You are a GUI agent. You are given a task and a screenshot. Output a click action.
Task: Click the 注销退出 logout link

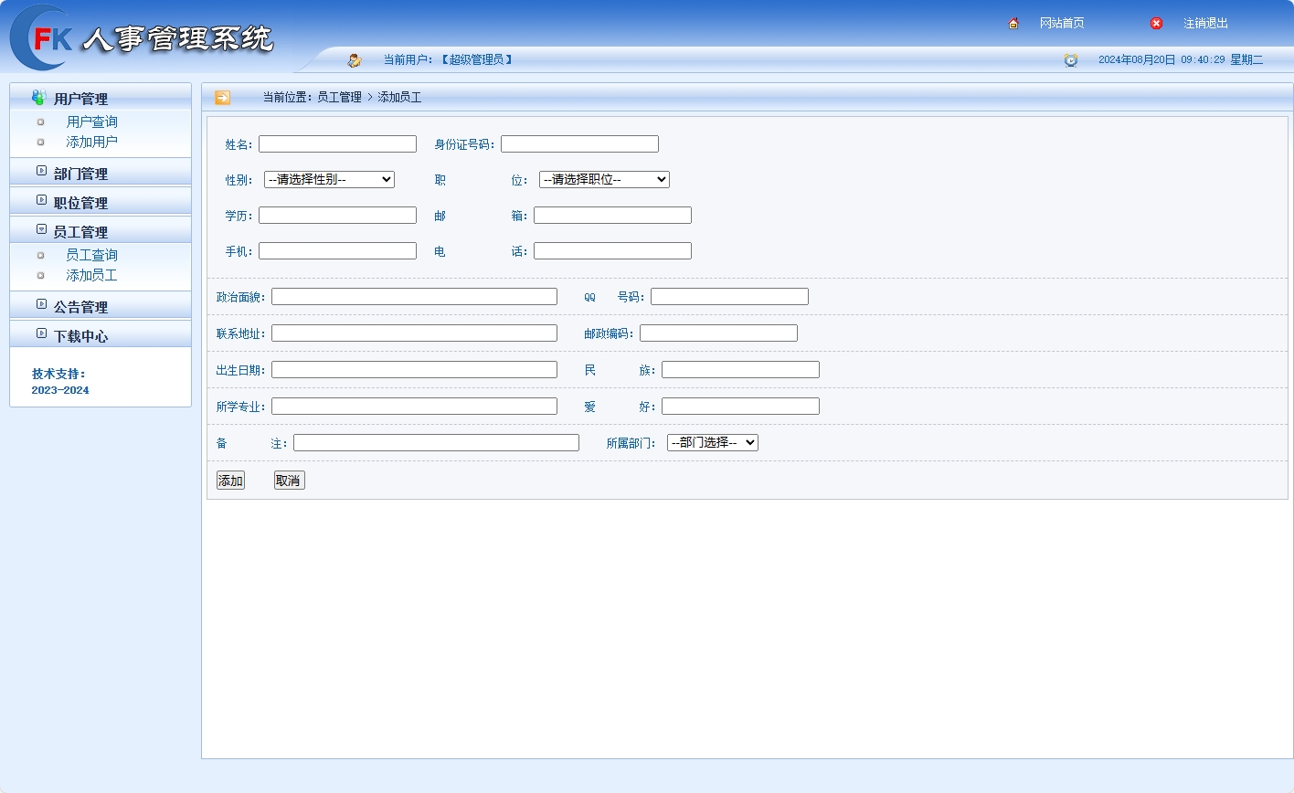(1205, 24)
